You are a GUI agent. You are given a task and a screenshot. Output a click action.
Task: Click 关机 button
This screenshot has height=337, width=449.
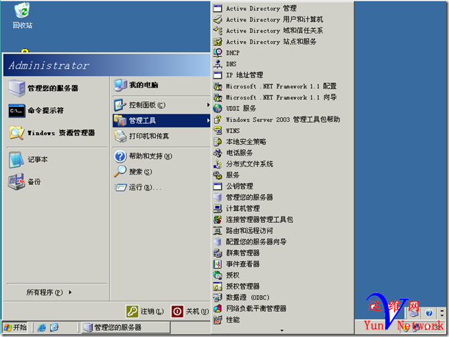pos(190,311)
